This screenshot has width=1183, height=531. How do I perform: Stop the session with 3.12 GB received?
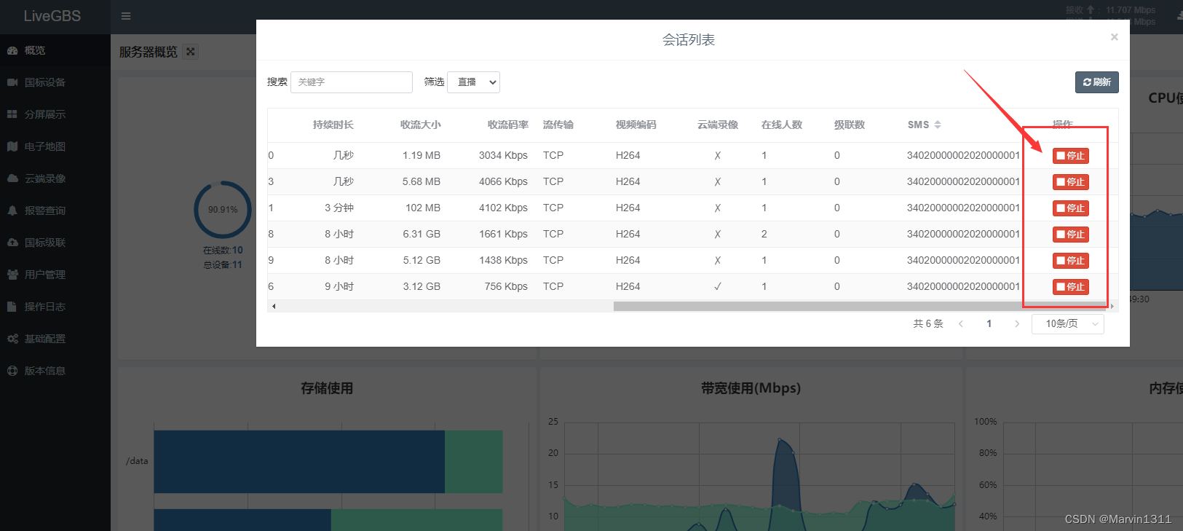point(1070,287)
